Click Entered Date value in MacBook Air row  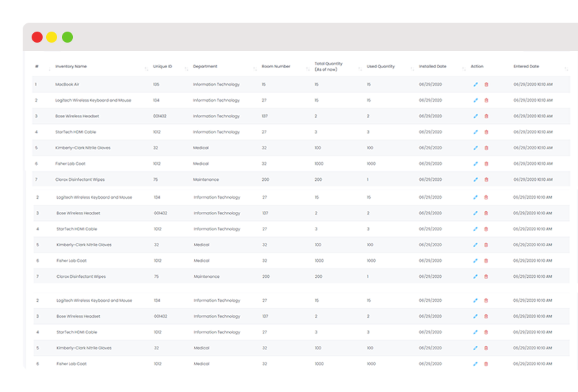click(x=533, y=85)
